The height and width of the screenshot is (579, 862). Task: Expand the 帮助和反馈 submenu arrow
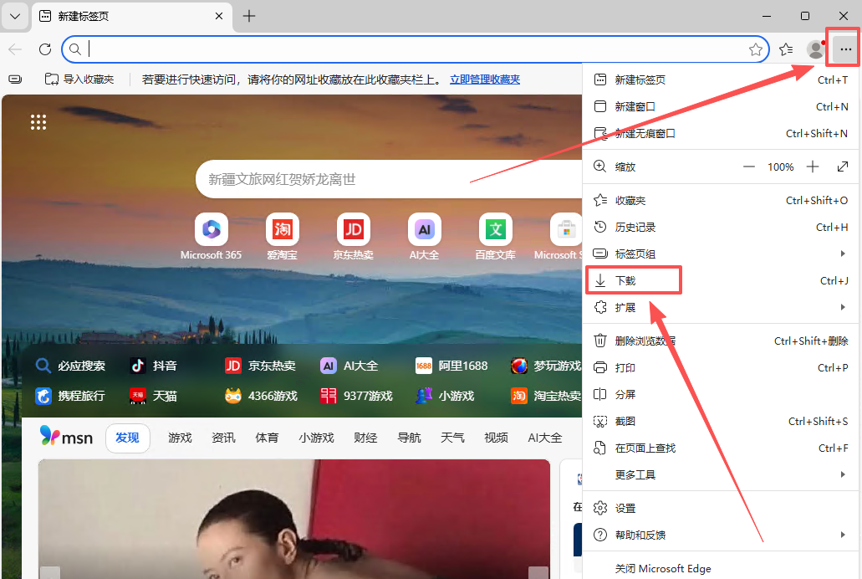843,535
